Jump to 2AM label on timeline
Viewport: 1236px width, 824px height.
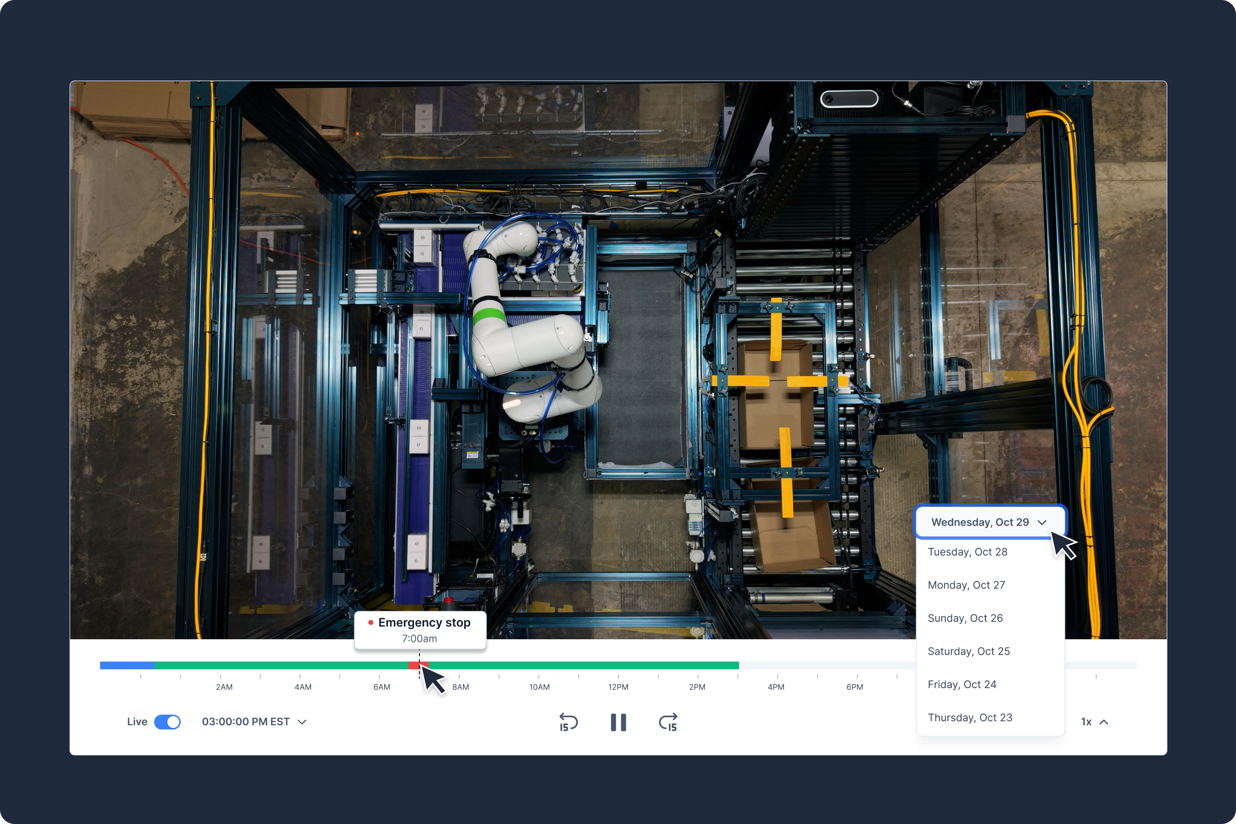[224, 687]
